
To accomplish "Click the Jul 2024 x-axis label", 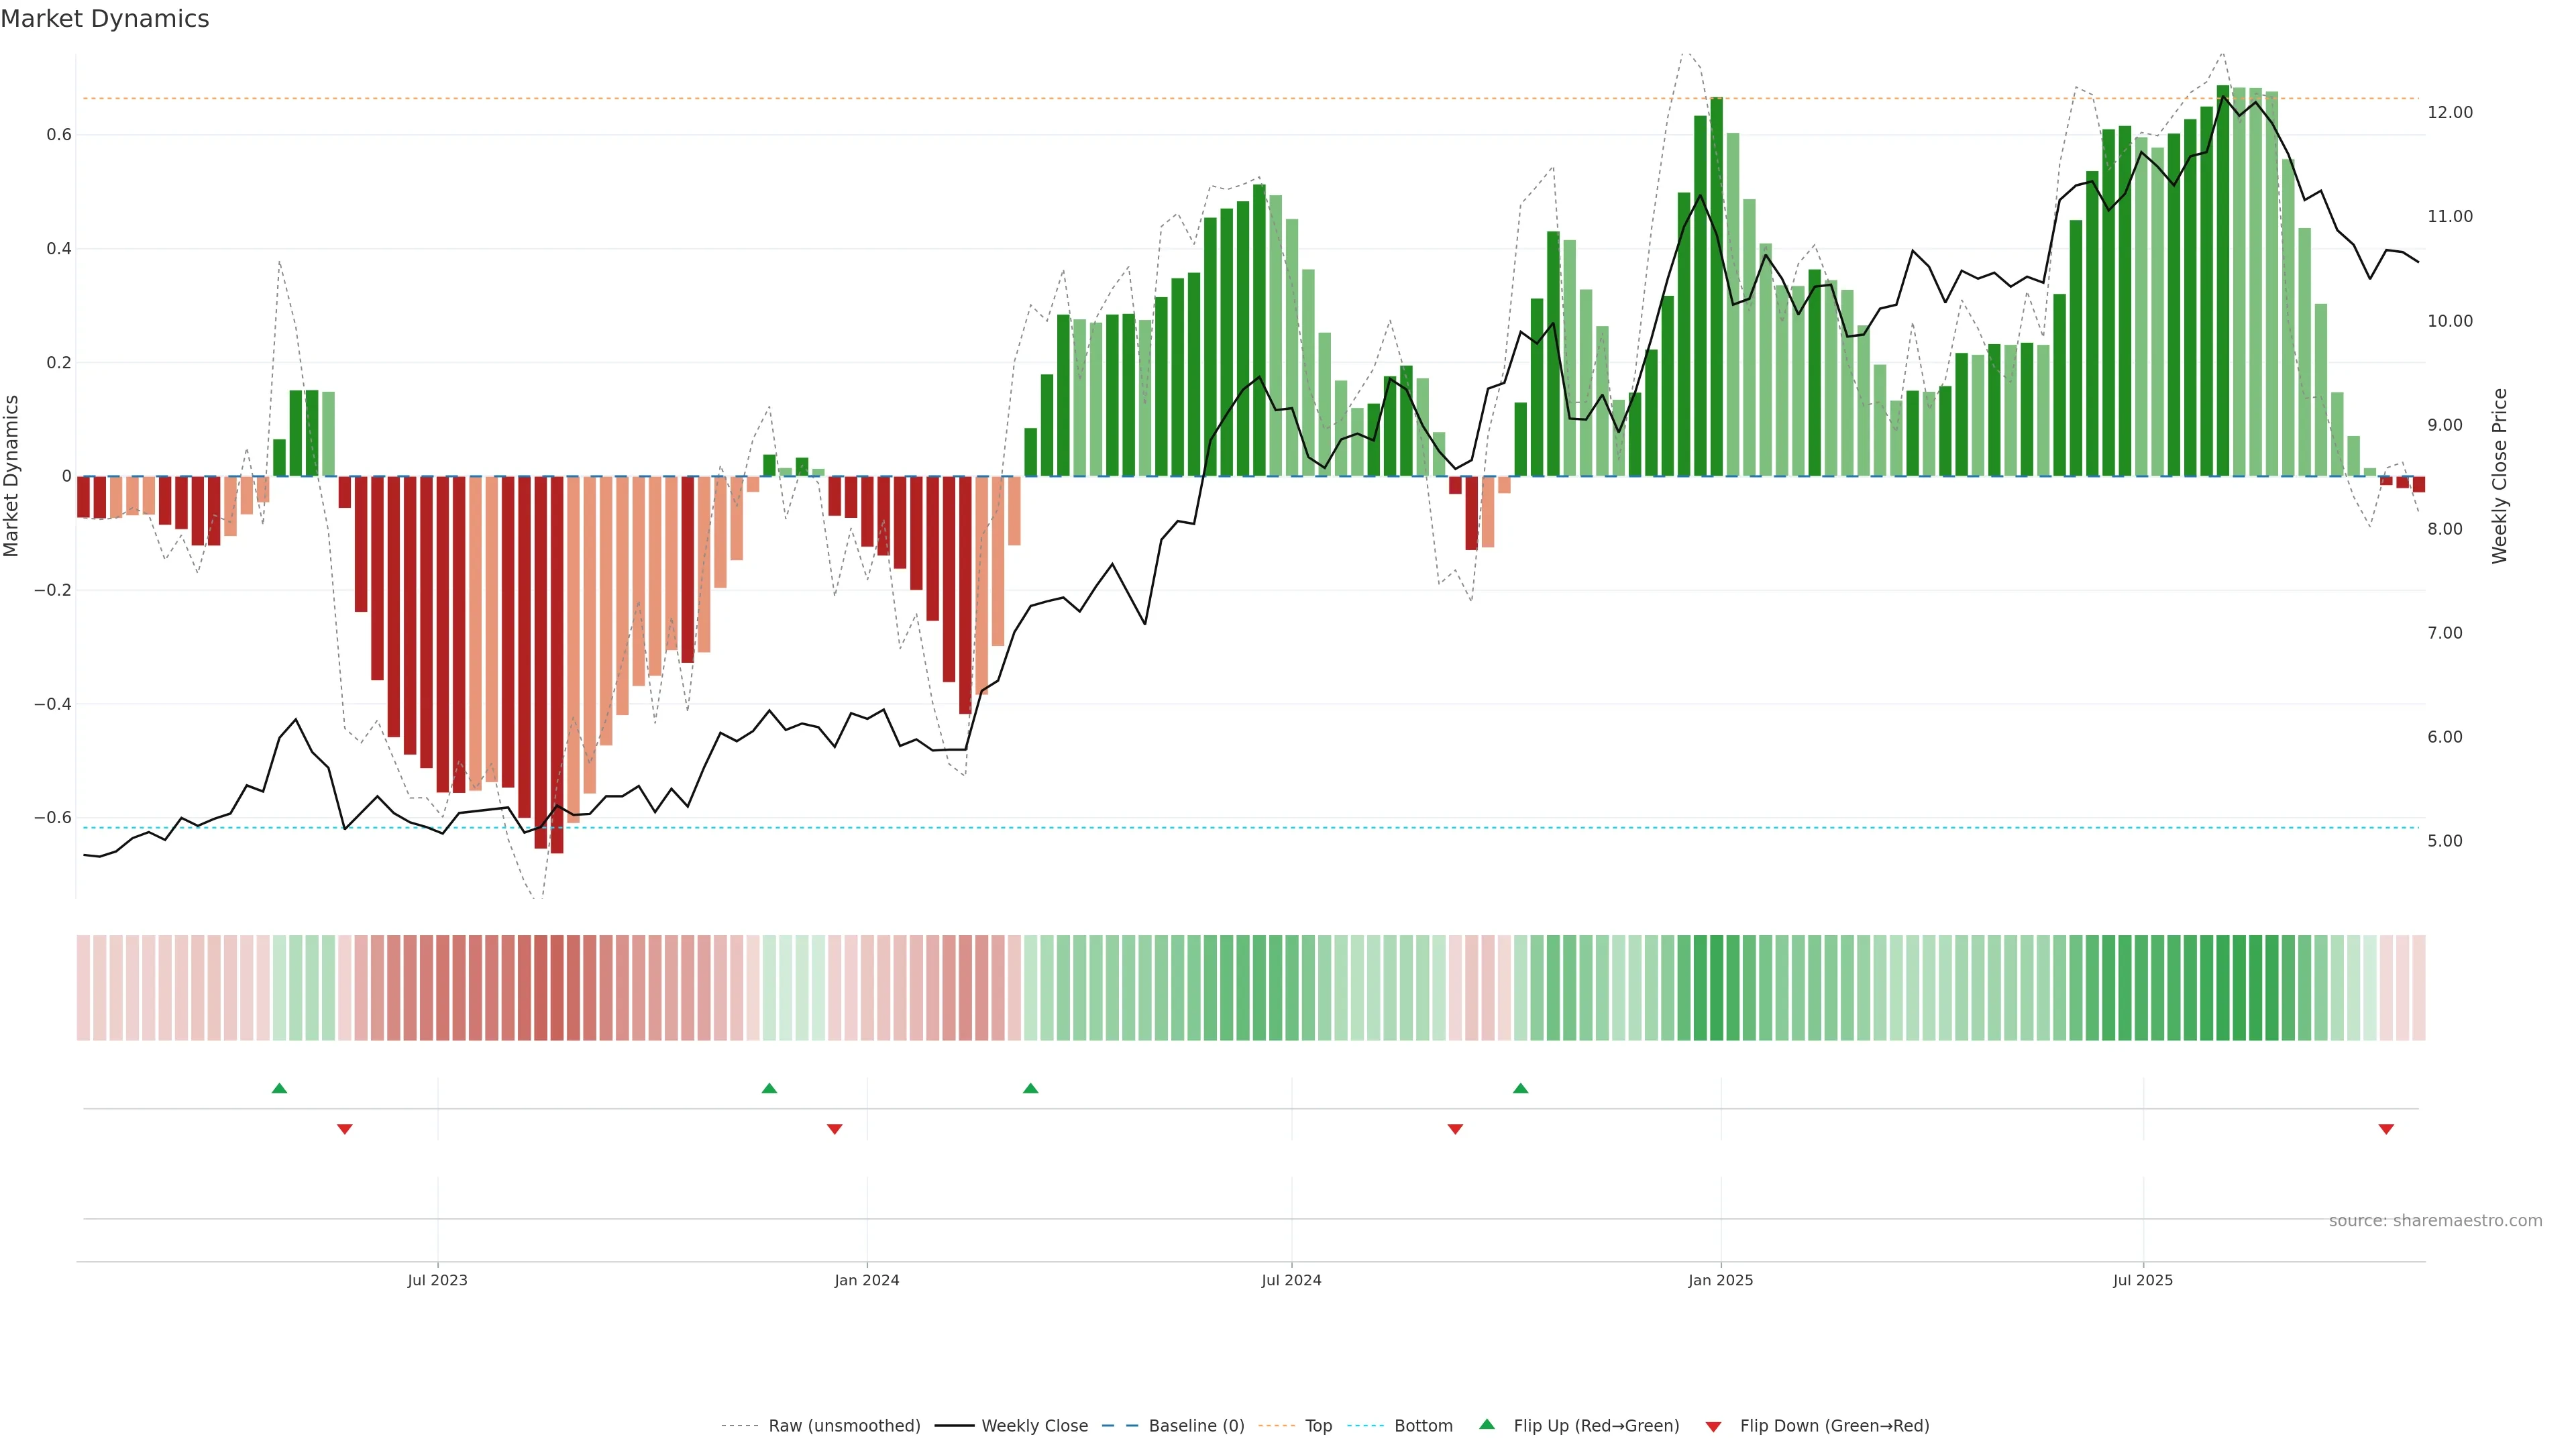I will click(x=1291, y=1280).
